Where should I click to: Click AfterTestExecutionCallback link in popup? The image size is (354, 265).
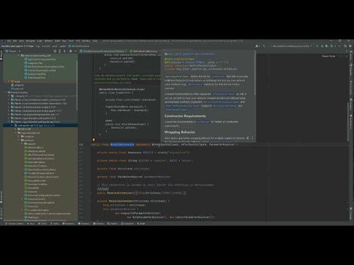coord(182,105)
